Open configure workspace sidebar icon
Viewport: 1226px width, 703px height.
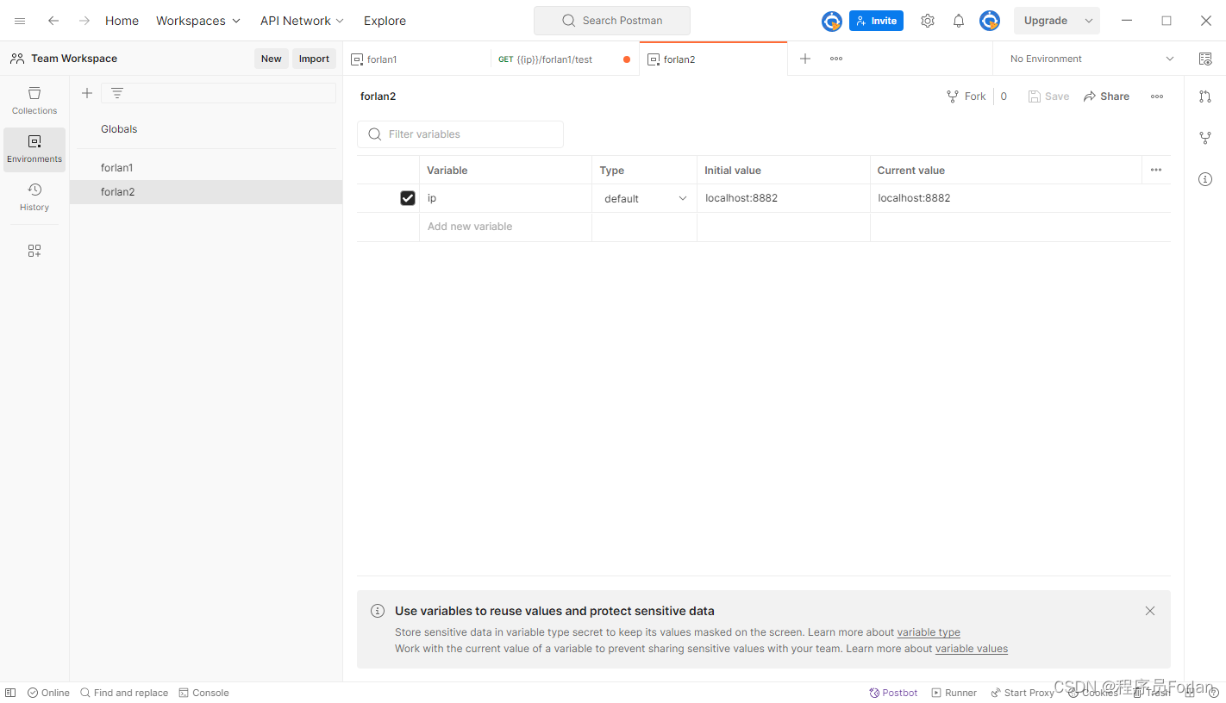pos(34,251)
